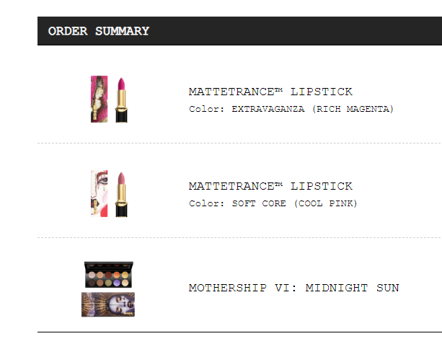Click the ORDER SUMMARY header bar

(239, 31)
